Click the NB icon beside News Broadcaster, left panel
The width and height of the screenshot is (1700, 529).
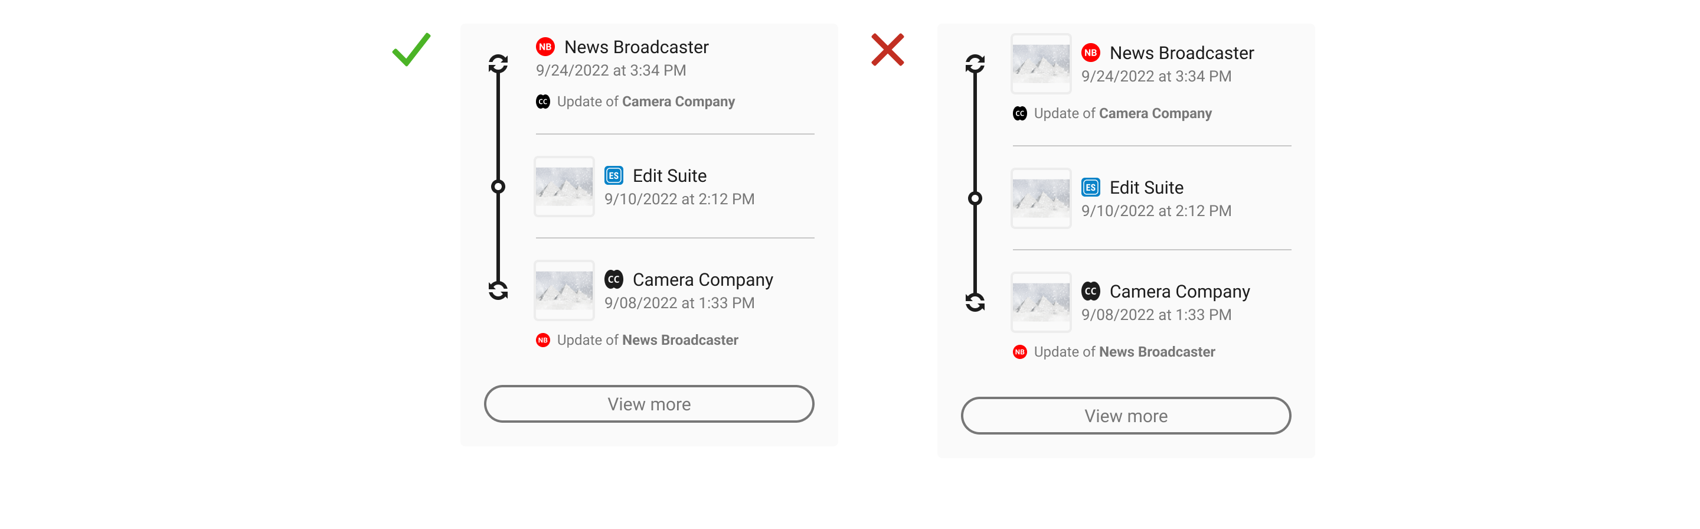545,47
